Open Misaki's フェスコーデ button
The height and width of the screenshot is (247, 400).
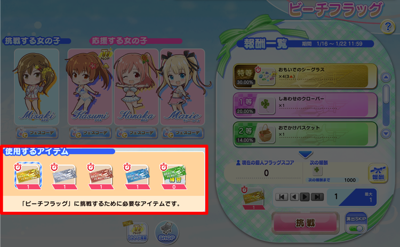(37, 133)
